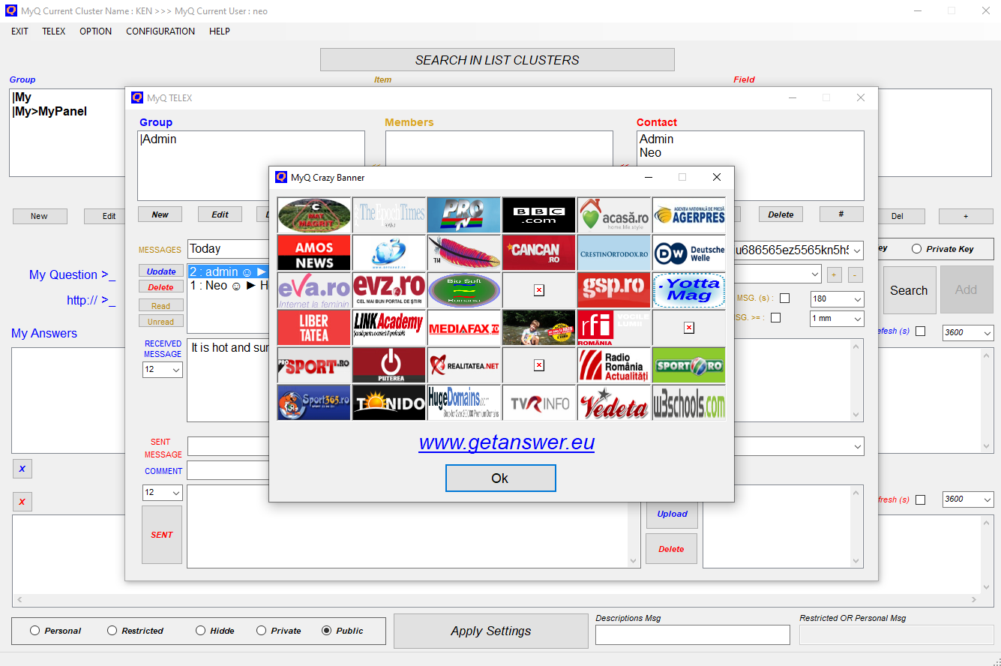Click the Libertatea banner logo
This screenshot has width=1001, height=666.
pos(314,328)
